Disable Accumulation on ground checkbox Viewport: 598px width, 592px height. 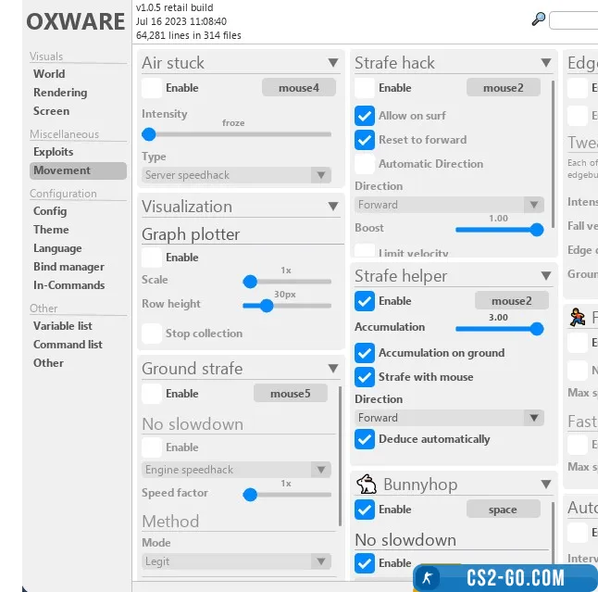pyautogui.click(x=365, y=353)
